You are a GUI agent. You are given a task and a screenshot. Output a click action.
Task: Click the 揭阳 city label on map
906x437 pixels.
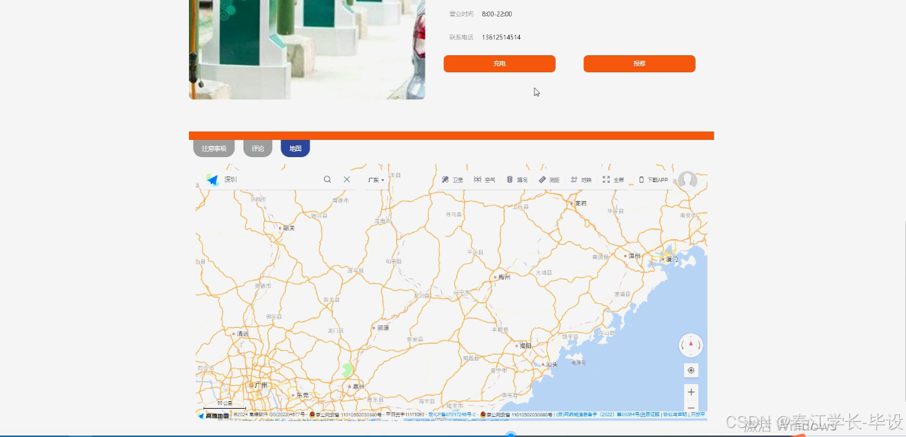[524, 345]
